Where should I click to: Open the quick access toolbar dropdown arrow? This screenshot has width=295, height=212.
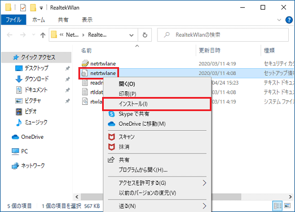(x=41, y=8)
